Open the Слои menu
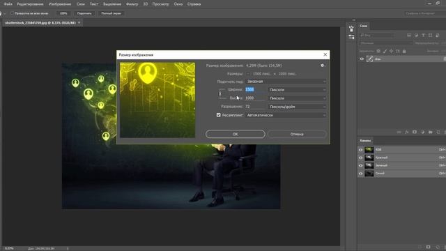The image size is (446, 251). (x=81, y=4)
